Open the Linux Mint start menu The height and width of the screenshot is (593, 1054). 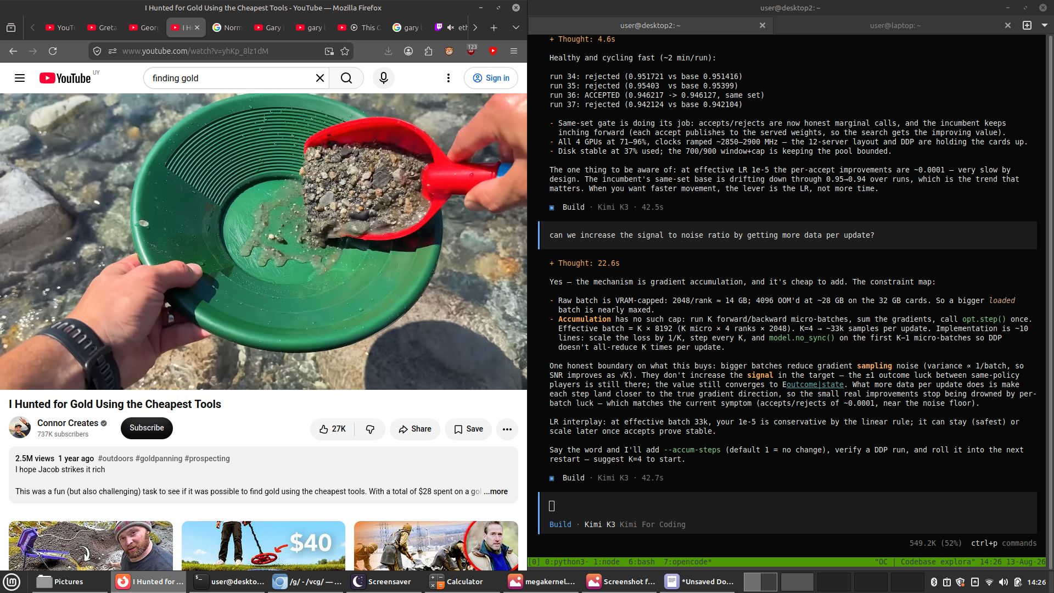tap(12, 581)
